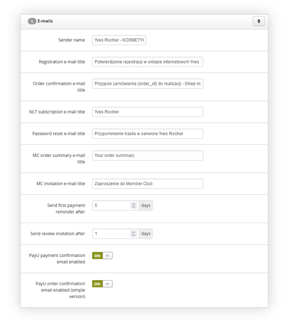Click the Registration e-mail title label
The width and height of the screenshot is (288, 323).
62,62
